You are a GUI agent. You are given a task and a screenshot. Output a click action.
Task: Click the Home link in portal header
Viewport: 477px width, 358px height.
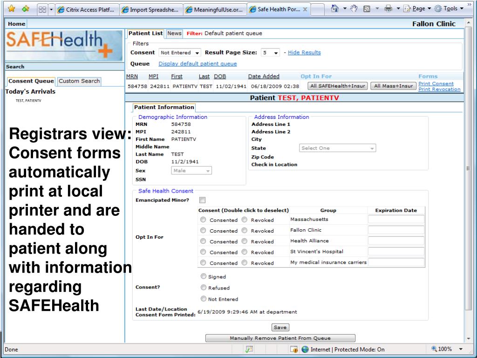pyautogui.click(x=16, y=24)
